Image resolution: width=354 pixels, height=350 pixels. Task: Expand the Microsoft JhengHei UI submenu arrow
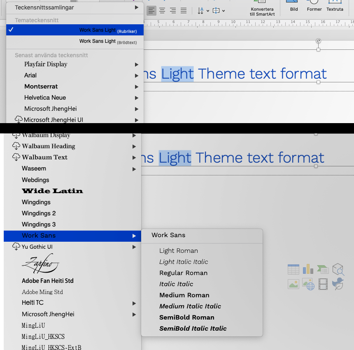click(x=136, y=120)
